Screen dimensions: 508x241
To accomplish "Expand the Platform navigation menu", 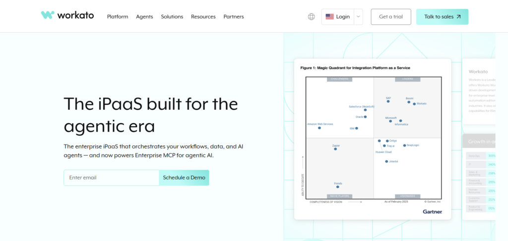I will point(118,16).
